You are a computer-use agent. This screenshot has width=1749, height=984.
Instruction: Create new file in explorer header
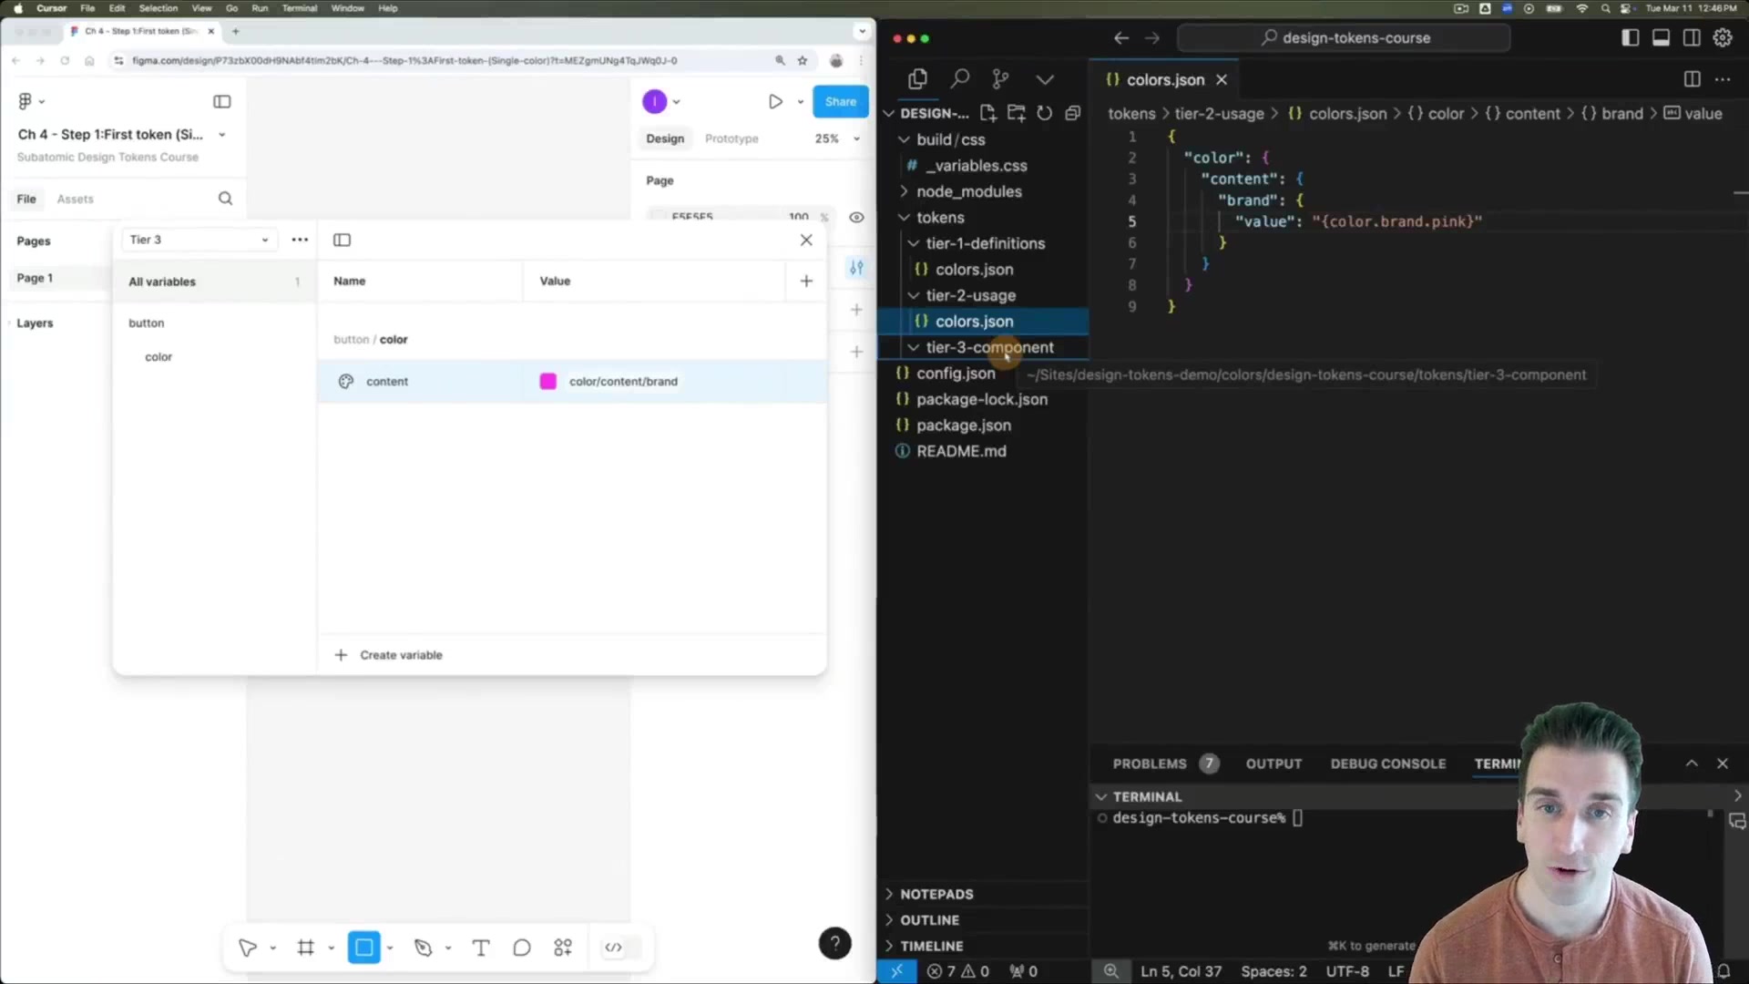(x=987, y=113)
